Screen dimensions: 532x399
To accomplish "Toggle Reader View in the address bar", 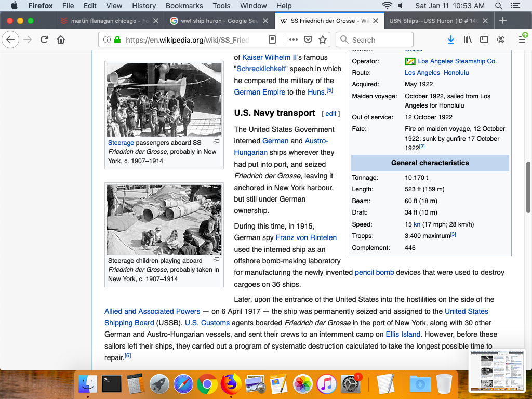I will pos(272,39).
